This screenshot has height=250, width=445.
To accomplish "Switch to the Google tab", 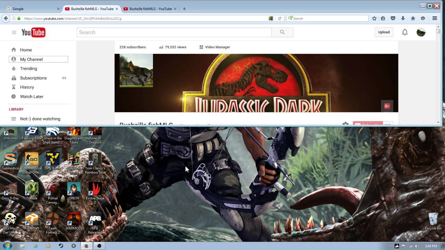I will (x=33, y=9).
